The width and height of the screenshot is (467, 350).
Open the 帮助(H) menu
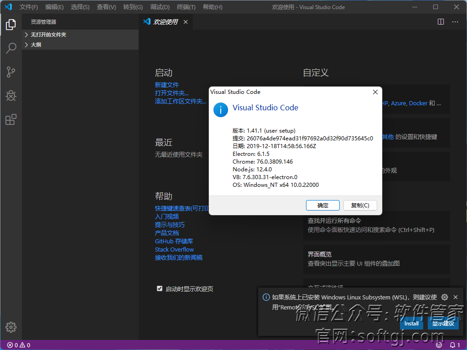[213, 7]
